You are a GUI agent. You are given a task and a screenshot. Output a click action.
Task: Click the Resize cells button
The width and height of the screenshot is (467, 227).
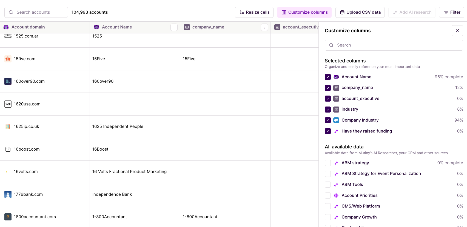point(254,12)
